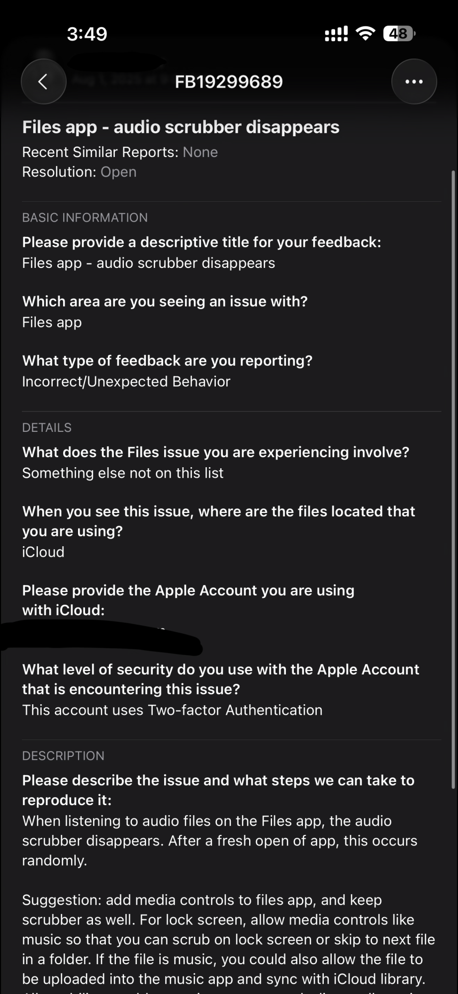The image size is (458, 994).
Task: Tap the Two-factor Authentication answer text
Action: coord(172,710)
